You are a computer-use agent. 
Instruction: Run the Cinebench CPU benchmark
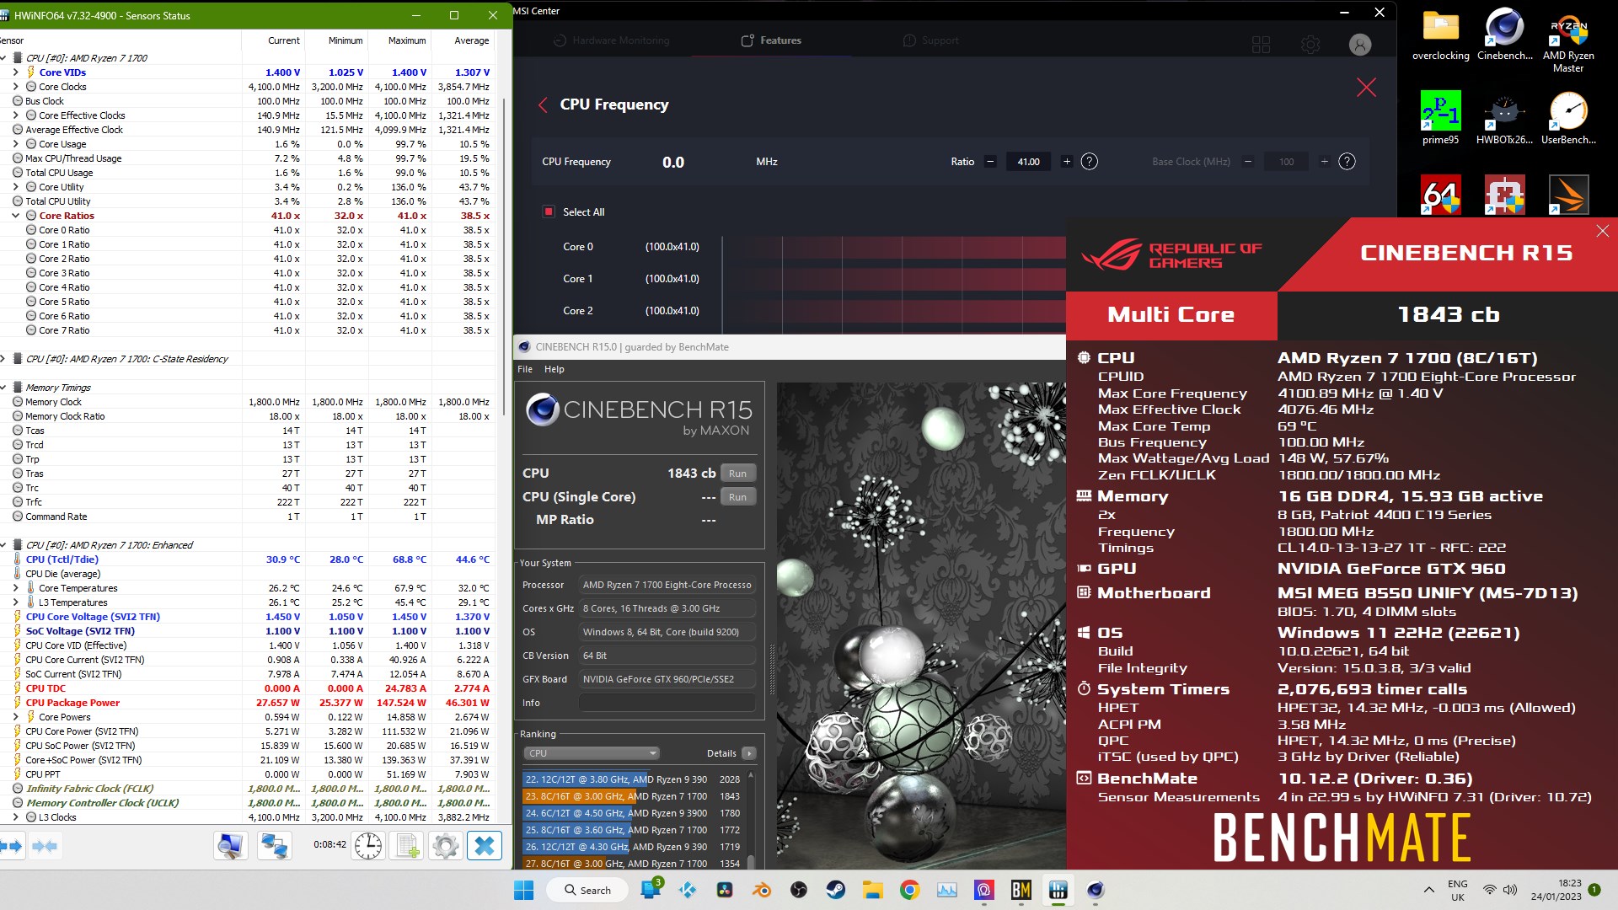[x=738, y=474]
